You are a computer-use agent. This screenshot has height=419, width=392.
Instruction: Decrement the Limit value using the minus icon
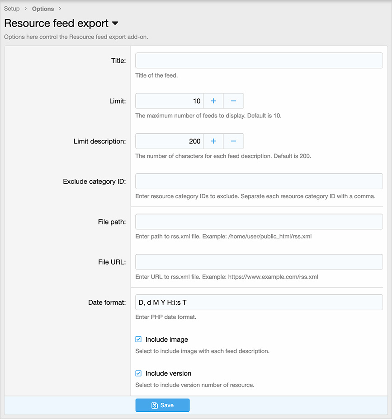pyautogui.click(x=233, y=101)
